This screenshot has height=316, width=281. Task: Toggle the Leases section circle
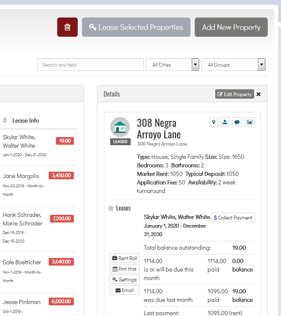point(111,208)
